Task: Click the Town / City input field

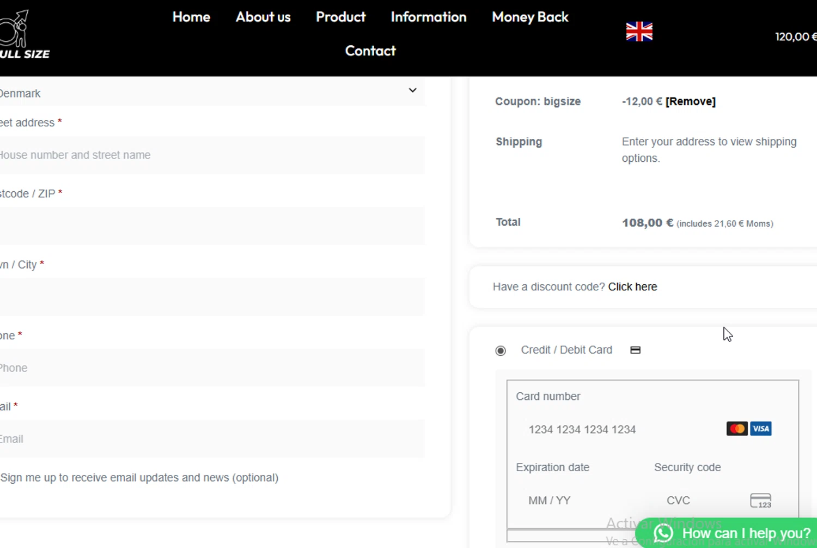Action: pyautogui.click(x=212, y=297)
